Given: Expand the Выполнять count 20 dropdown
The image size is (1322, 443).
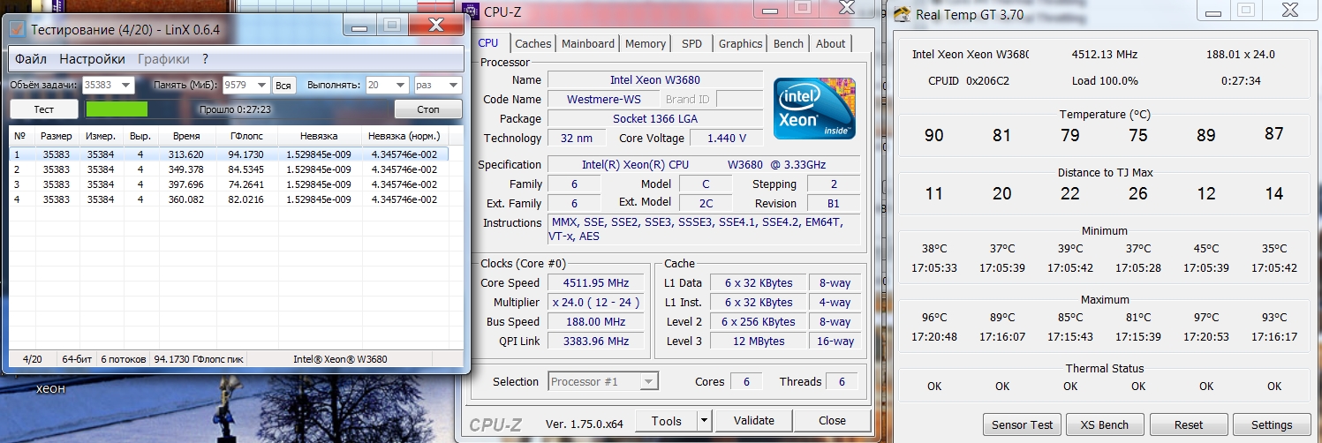Looking at the screenshot, I should click(x=398, y=86).
